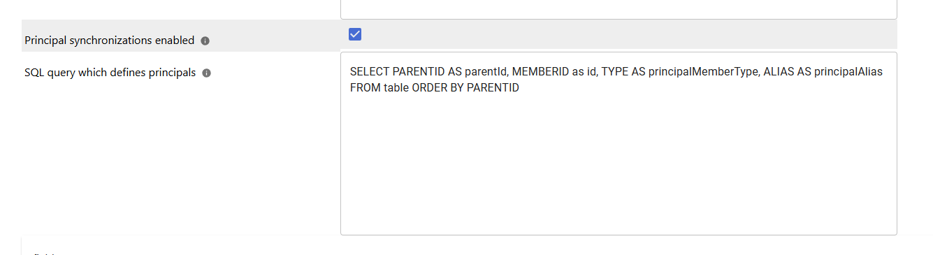Click the ORDER BY text in the query
Screen dimensions: 933x255
coord(437,88)
